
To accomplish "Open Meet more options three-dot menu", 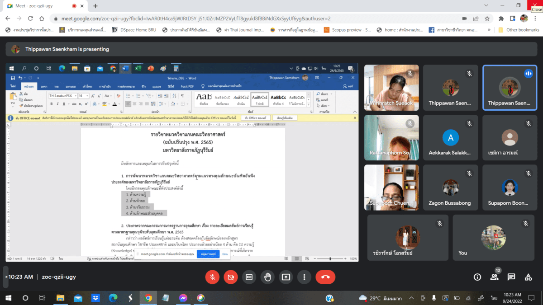I will [305, 277].
